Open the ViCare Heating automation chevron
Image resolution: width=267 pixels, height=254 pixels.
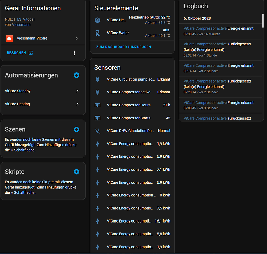tap(77, 104)
